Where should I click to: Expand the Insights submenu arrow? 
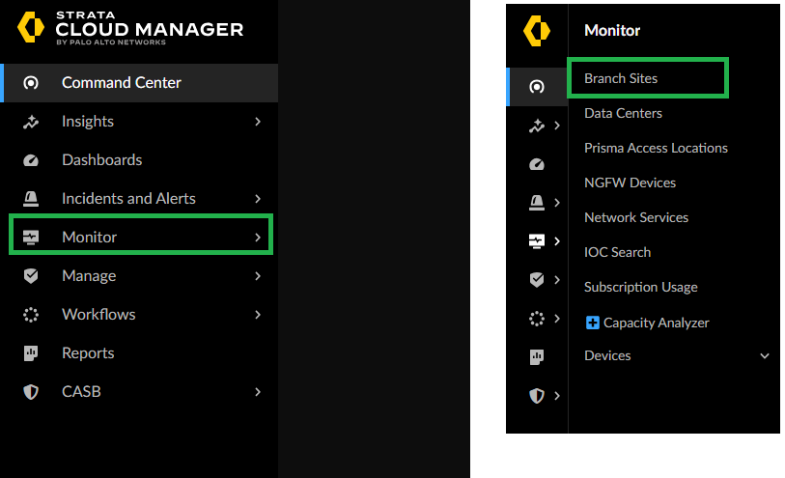258,122
